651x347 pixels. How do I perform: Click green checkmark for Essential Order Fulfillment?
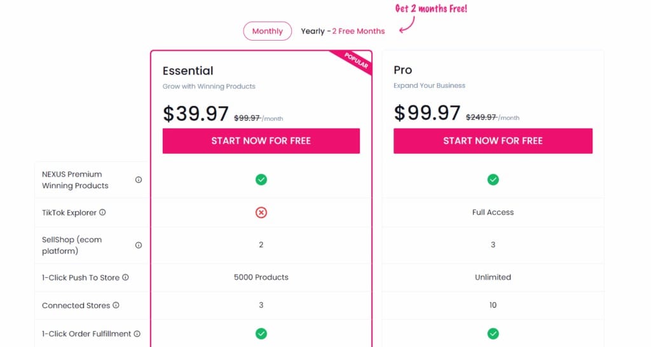[x=261, y=334]
